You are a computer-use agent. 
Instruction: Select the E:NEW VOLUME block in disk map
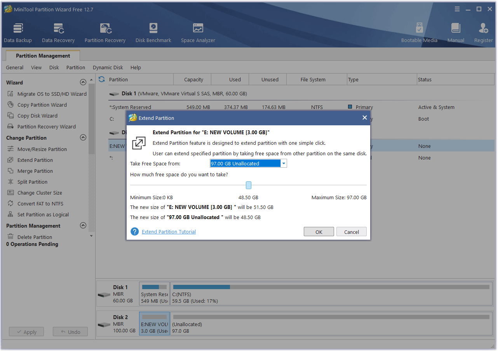(x=155, y=324)
